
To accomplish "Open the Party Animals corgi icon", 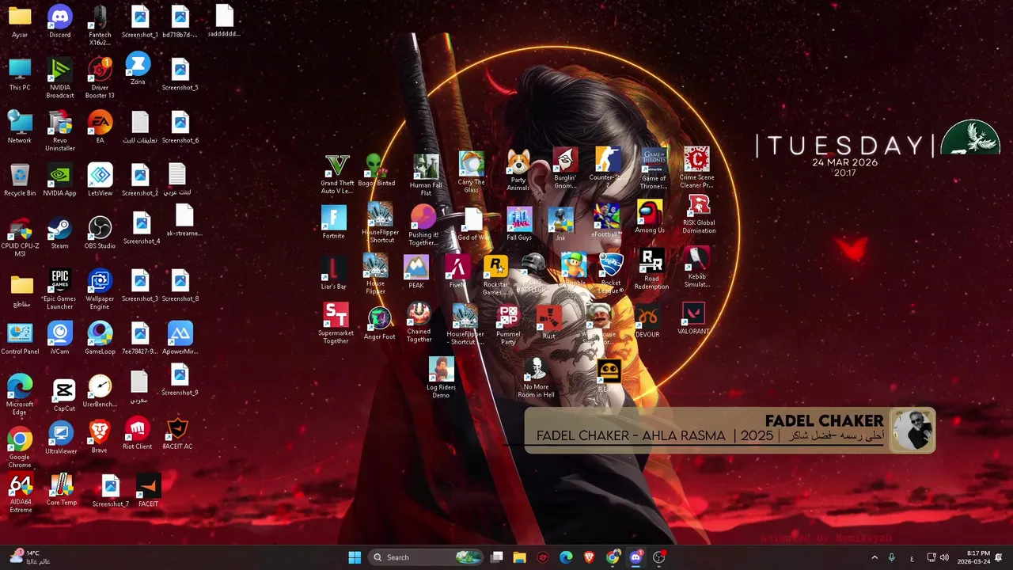I will 518,170.
